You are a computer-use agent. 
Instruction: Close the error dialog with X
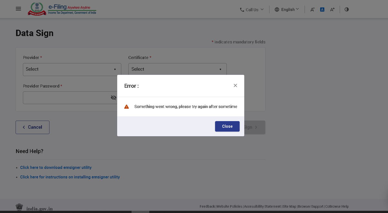[235, 85]
